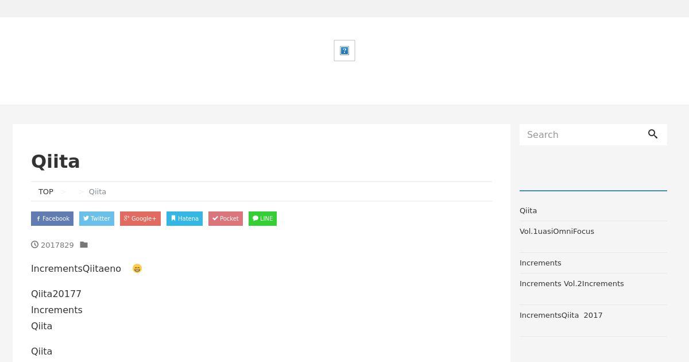Click the Qiita article title heading

(x=56, y=161)
